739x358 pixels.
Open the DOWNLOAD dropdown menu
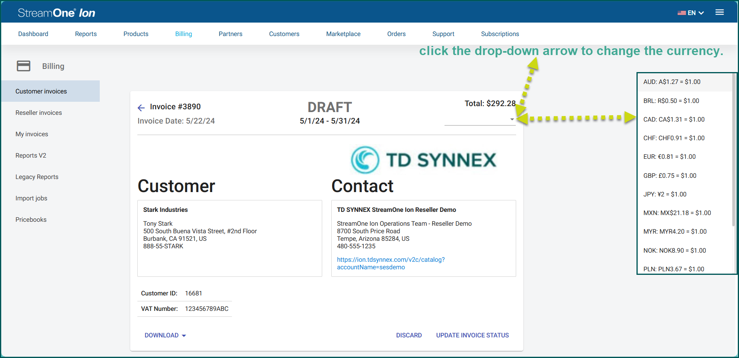165,335
